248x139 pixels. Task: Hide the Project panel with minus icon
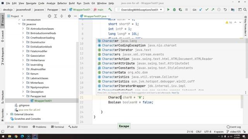75,16
